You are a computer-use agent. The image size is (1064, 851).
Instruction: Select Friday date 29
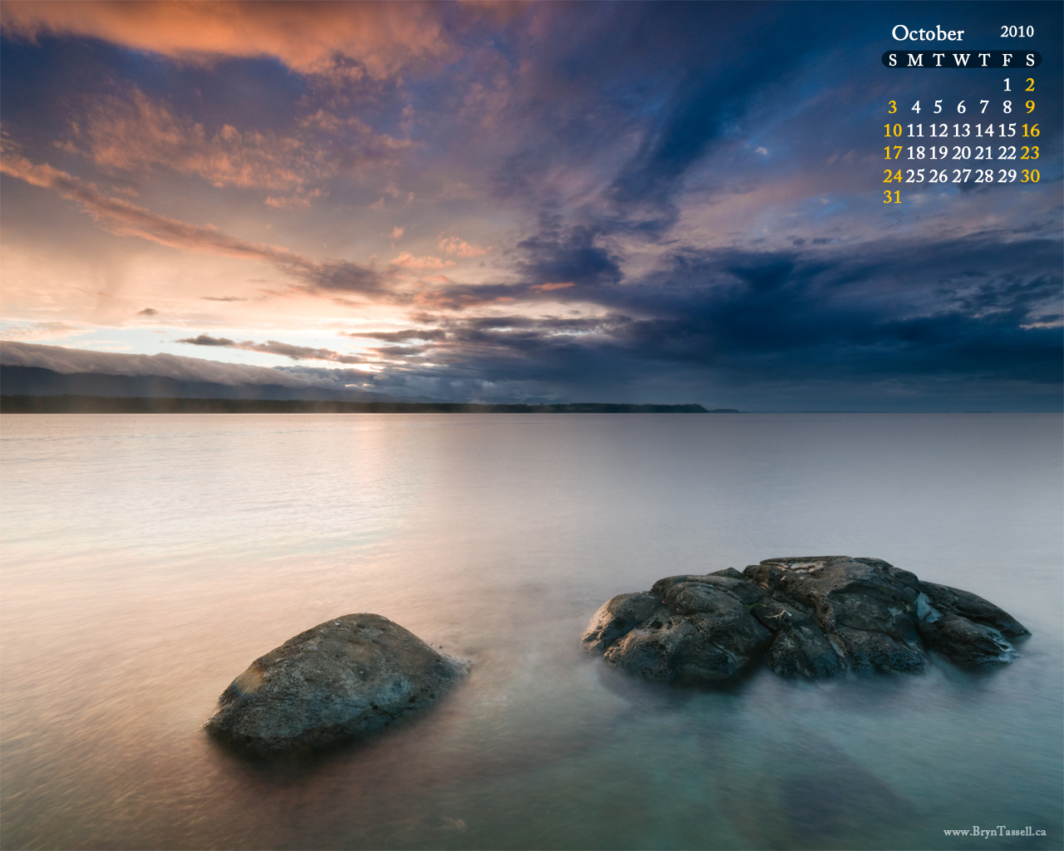pos(1007,176)
